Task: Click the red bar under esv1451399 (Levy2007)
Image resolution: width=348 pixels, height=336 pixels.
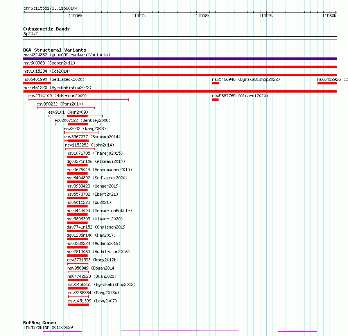Action: (x=78, y=305)
